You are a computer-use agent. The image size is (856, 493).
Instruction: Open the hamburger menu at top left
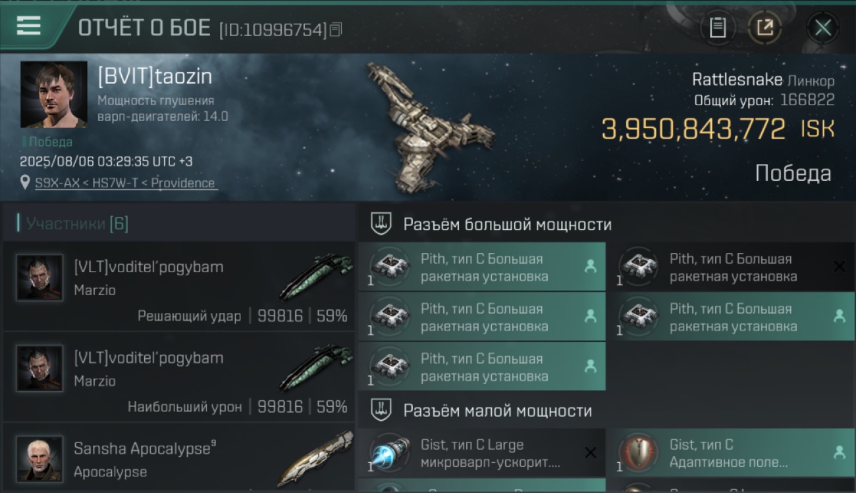tap(28, 27)
